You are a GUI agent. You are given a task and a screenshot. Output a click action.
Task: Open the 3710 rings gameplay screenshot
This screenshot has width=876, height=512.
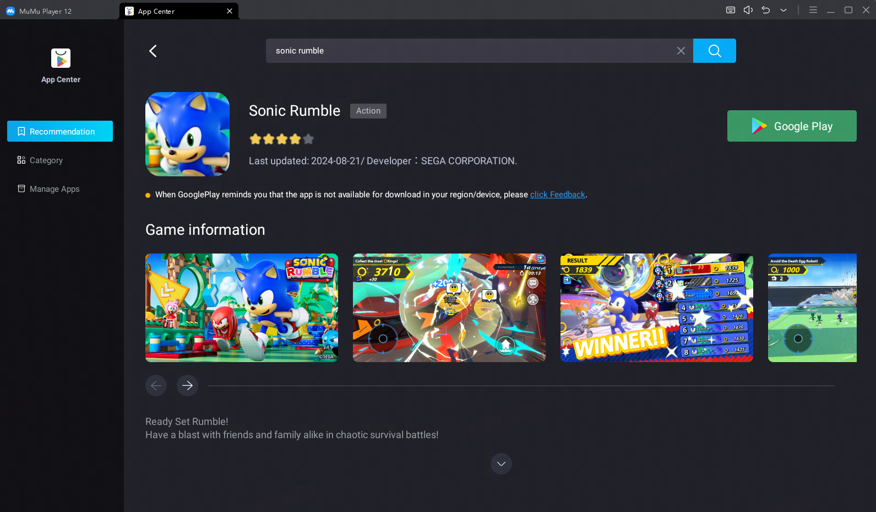click(449, 308)
